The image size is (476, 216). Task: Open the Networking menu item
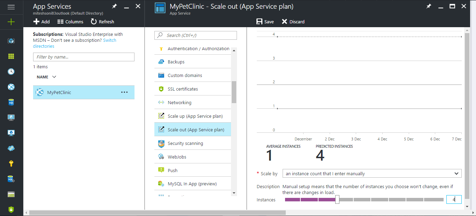point(193,102)
